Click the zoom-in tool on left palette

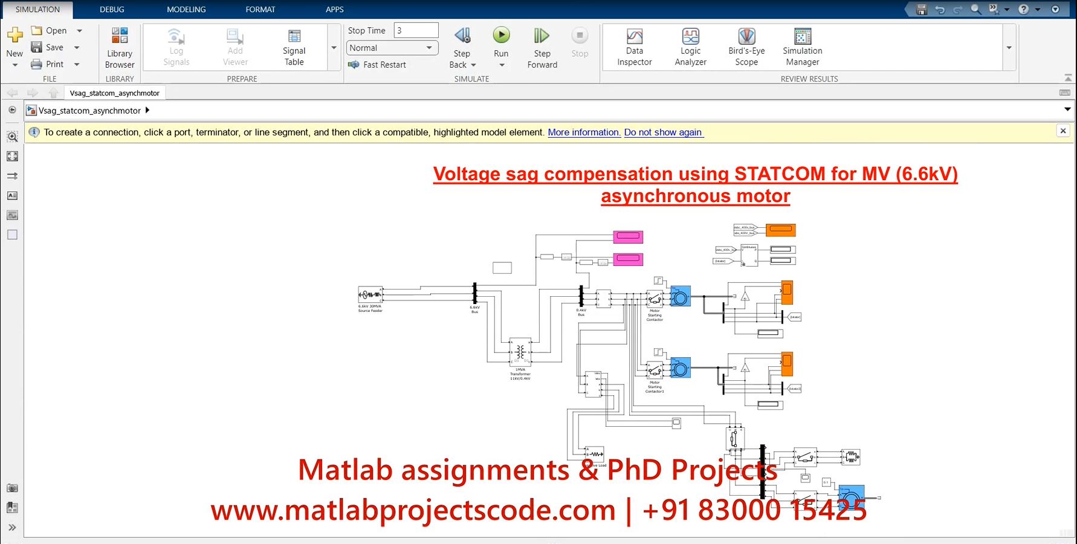(x=12, y=137)
